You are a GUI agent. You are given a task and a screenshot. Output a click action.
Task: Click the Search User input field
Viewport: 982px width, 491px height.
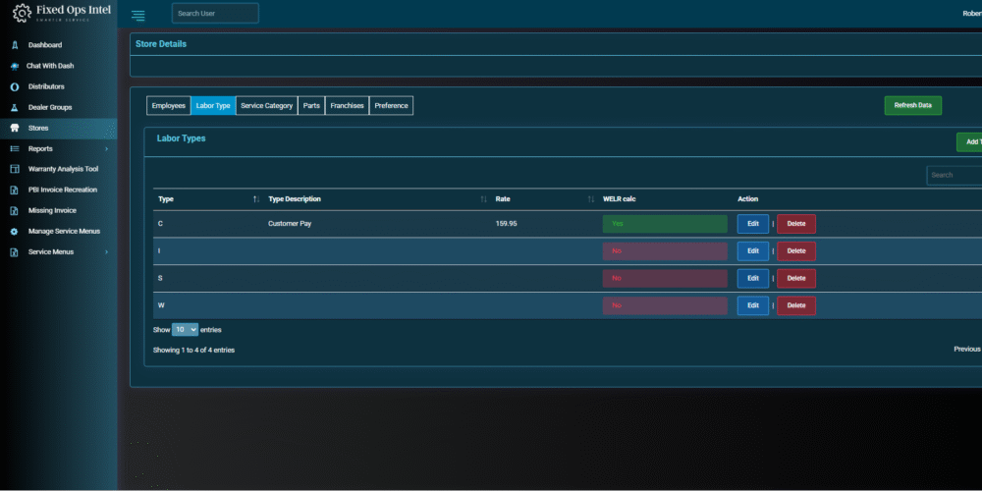(x=215, y=14)
